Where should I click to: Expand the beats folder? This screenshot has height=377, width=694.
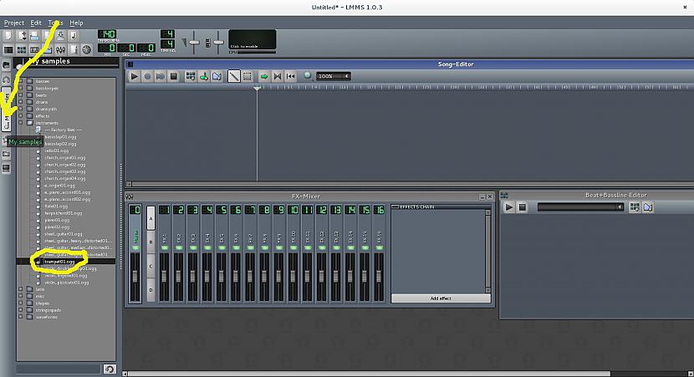tap(20, 95)
